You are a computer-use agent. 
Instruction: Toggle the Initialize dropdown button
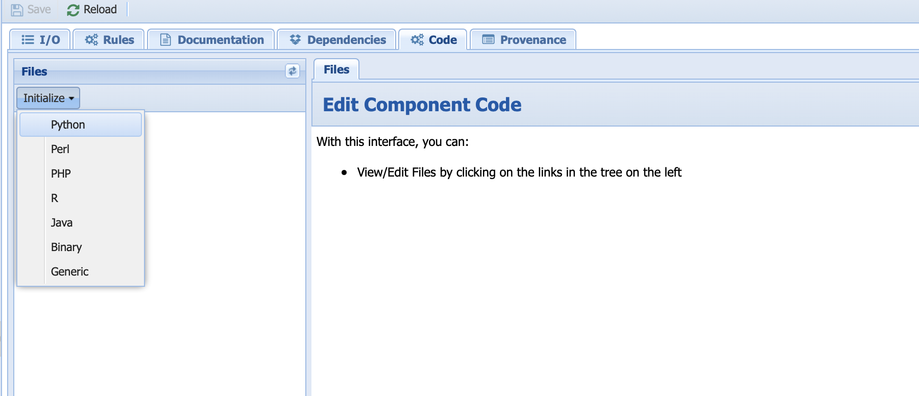tap(49, 98)
